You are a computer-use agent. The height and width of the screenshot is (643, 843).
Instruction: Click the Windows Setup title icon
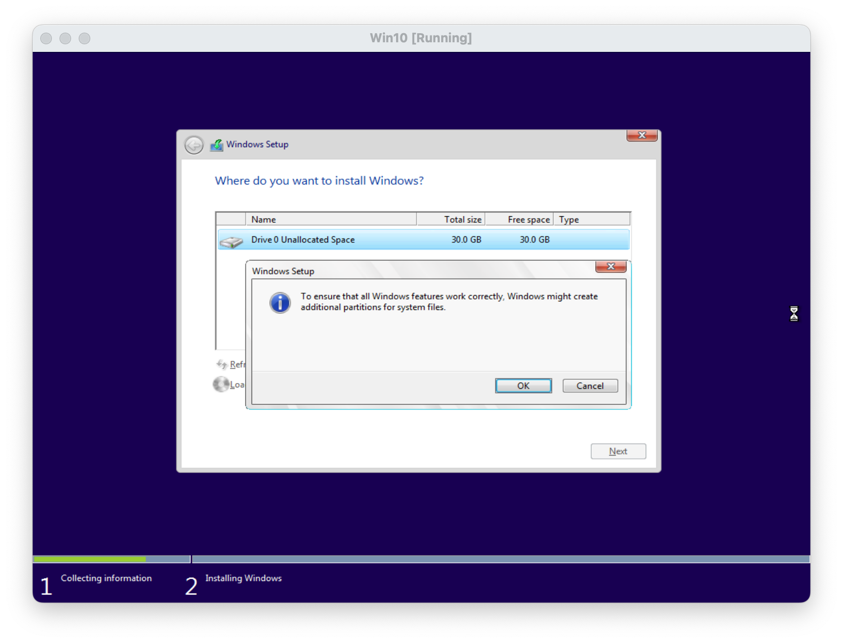(x=217, y=145)
